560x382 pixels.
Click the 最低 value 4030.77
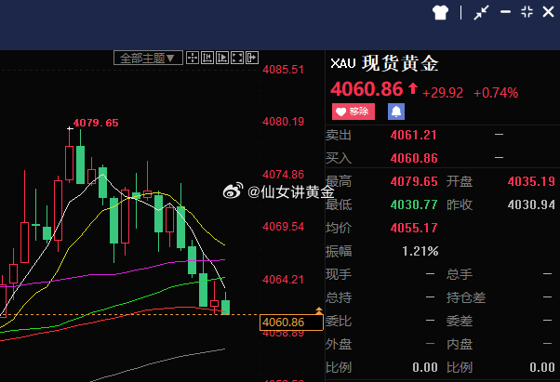[x=414, y=204]
